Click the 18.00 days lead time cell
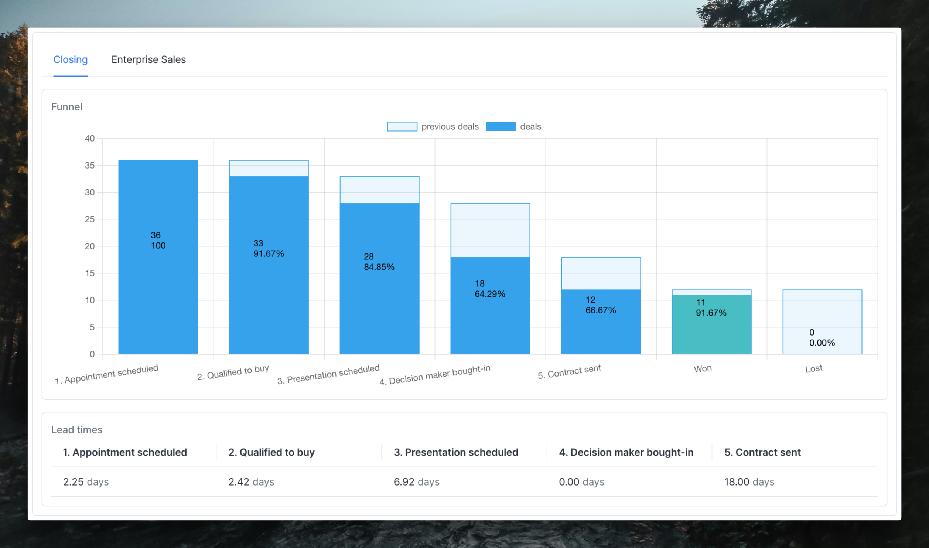 tap(749, 481)
